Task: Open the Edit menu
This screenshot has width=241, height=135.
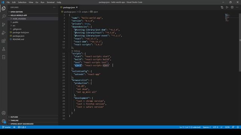Action: click(14, 2)
